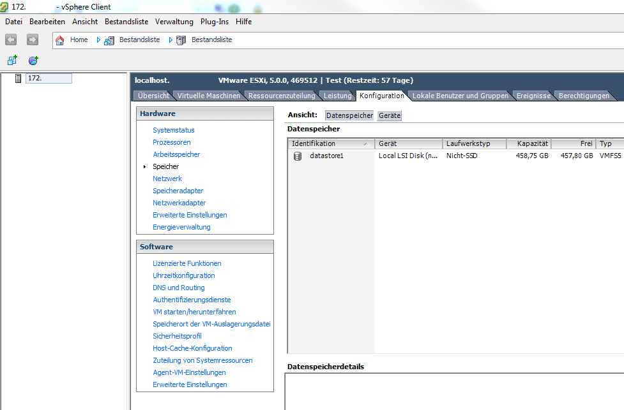The image size is (624, 410).
Task: Click the new resource pool toolbar icon
Action: click(33, 61)
